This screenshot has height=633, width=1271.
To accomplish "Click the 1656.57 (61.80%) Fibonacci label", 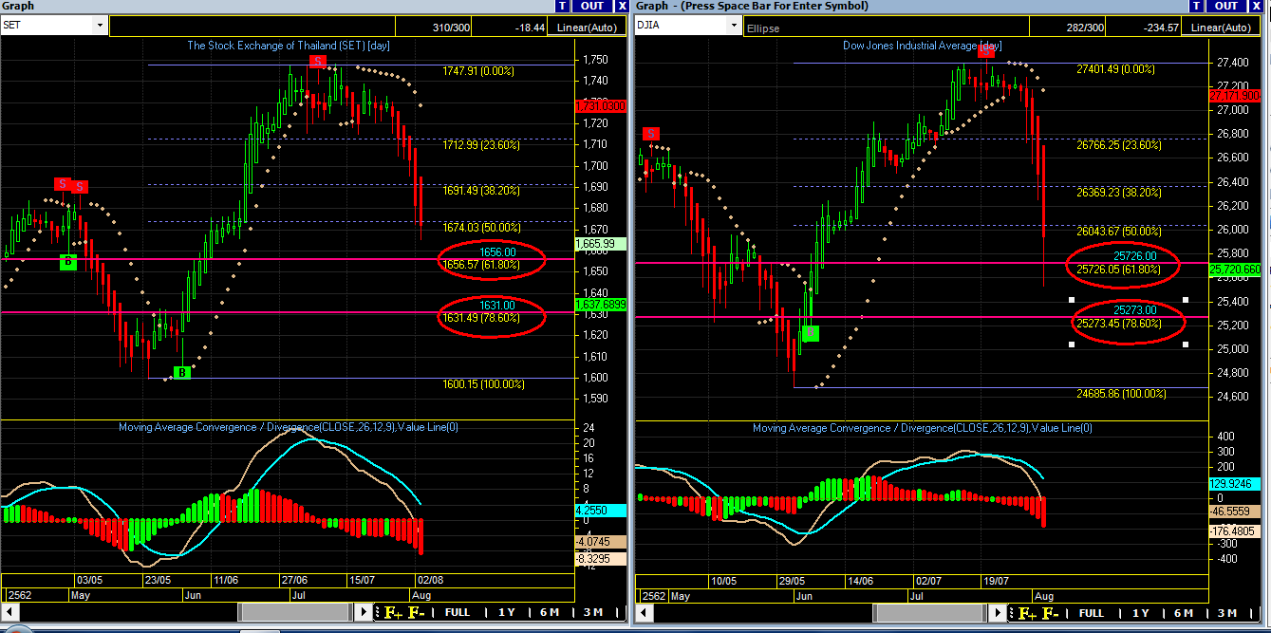I will point(481,264).
